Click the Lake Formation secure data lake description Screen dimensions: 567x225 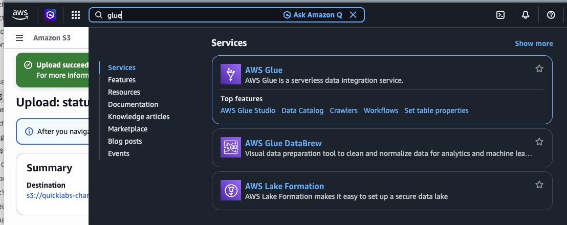point(346,196)
